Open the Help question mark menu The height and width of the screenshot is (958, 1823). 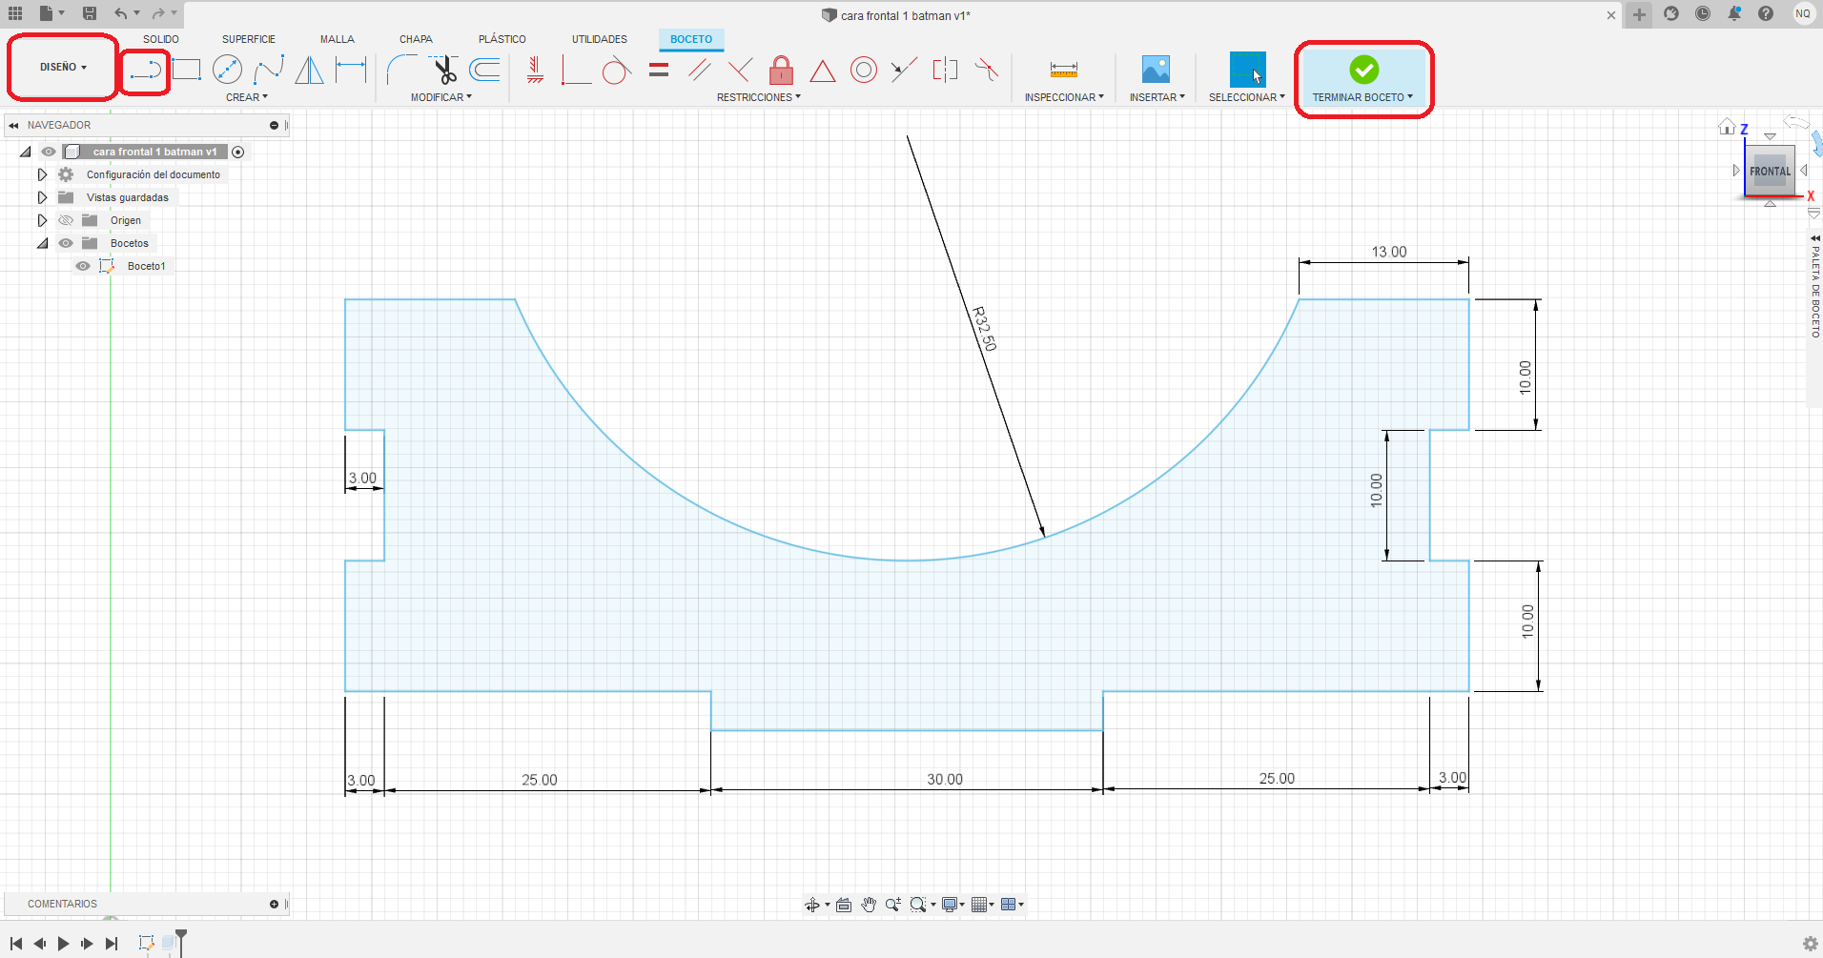pos(1766,13)
